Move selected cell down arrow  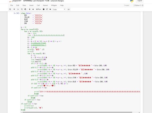pyautogui.click(x=33, y=9)
